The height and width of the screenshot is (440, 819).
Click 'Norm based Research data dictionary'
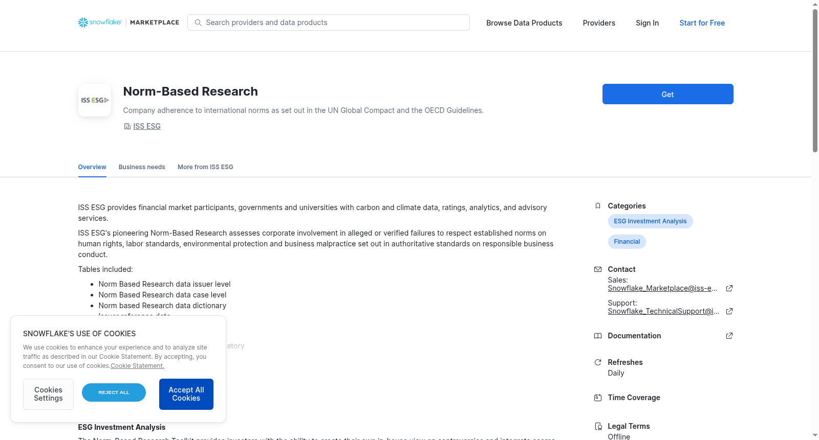[162, 306]
